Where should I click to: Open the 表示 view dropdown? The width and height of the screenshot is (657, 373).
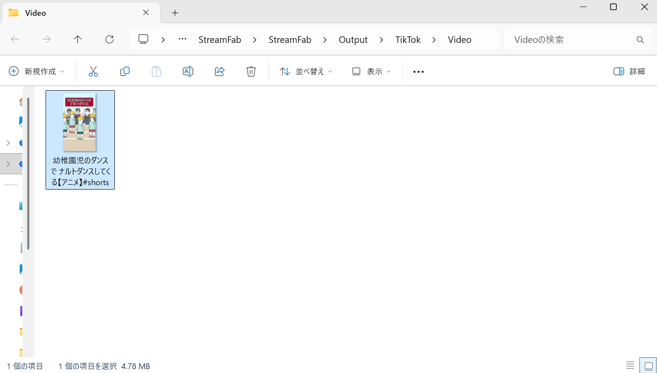(372, 71)
